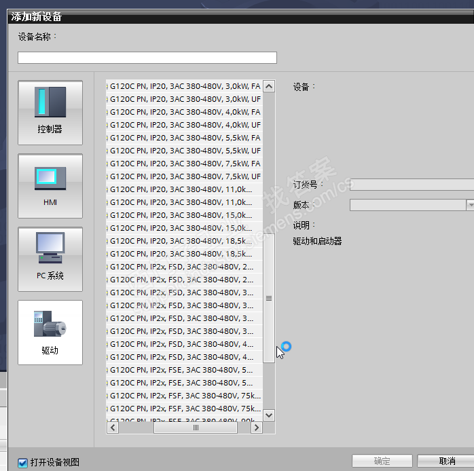The image size is (474, 471).
Task: Select the 控制器 (Controller) device category
Action: pos(50,113)
